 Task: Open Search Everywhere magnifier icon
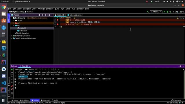click(183, 12)
